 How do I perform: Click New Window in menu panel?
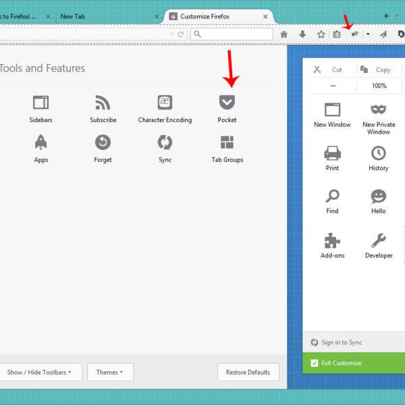pos(332,115)
